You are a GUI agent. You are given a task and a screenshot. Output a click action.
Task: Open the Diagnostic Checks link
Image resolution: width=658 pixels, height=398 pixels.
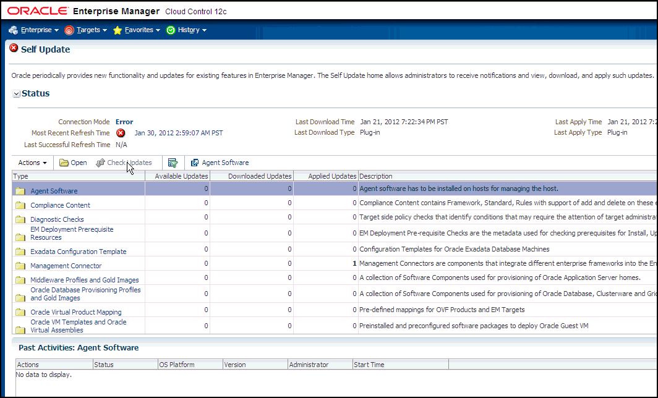(x=57, y=219)
